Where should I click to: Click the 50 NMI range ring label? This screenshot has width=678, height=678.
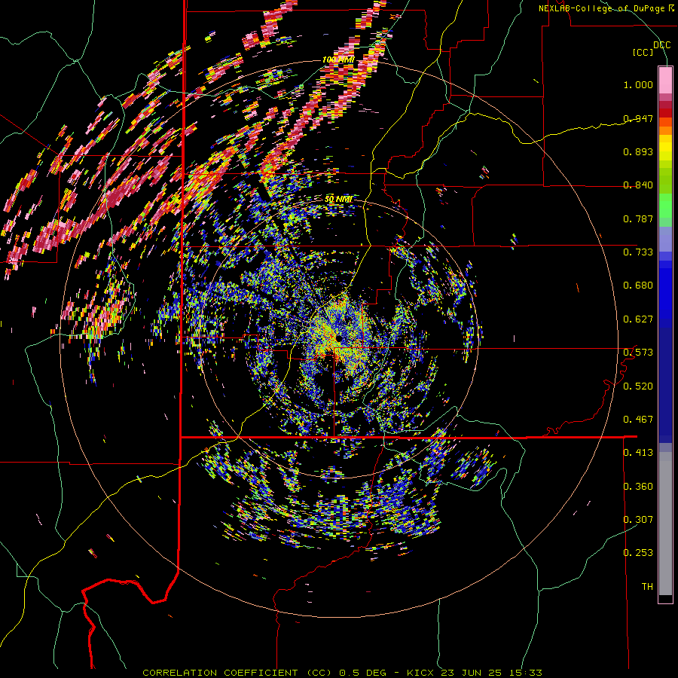(338, 199)
